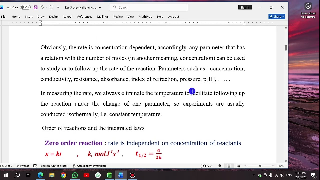Enable Focus mode
This screenshot has width=320, height=180.
point(207,166)
